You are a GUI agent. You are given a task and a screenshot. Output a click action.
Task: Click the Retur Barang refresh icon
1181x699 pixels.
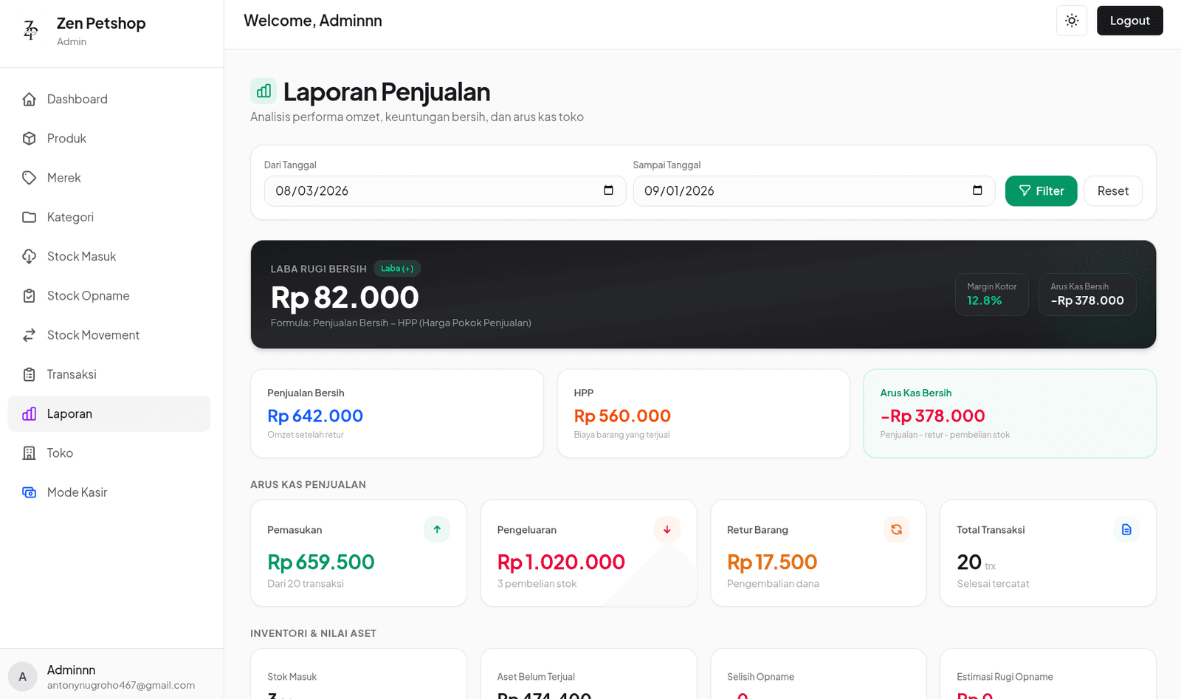(x=896, y=529)
